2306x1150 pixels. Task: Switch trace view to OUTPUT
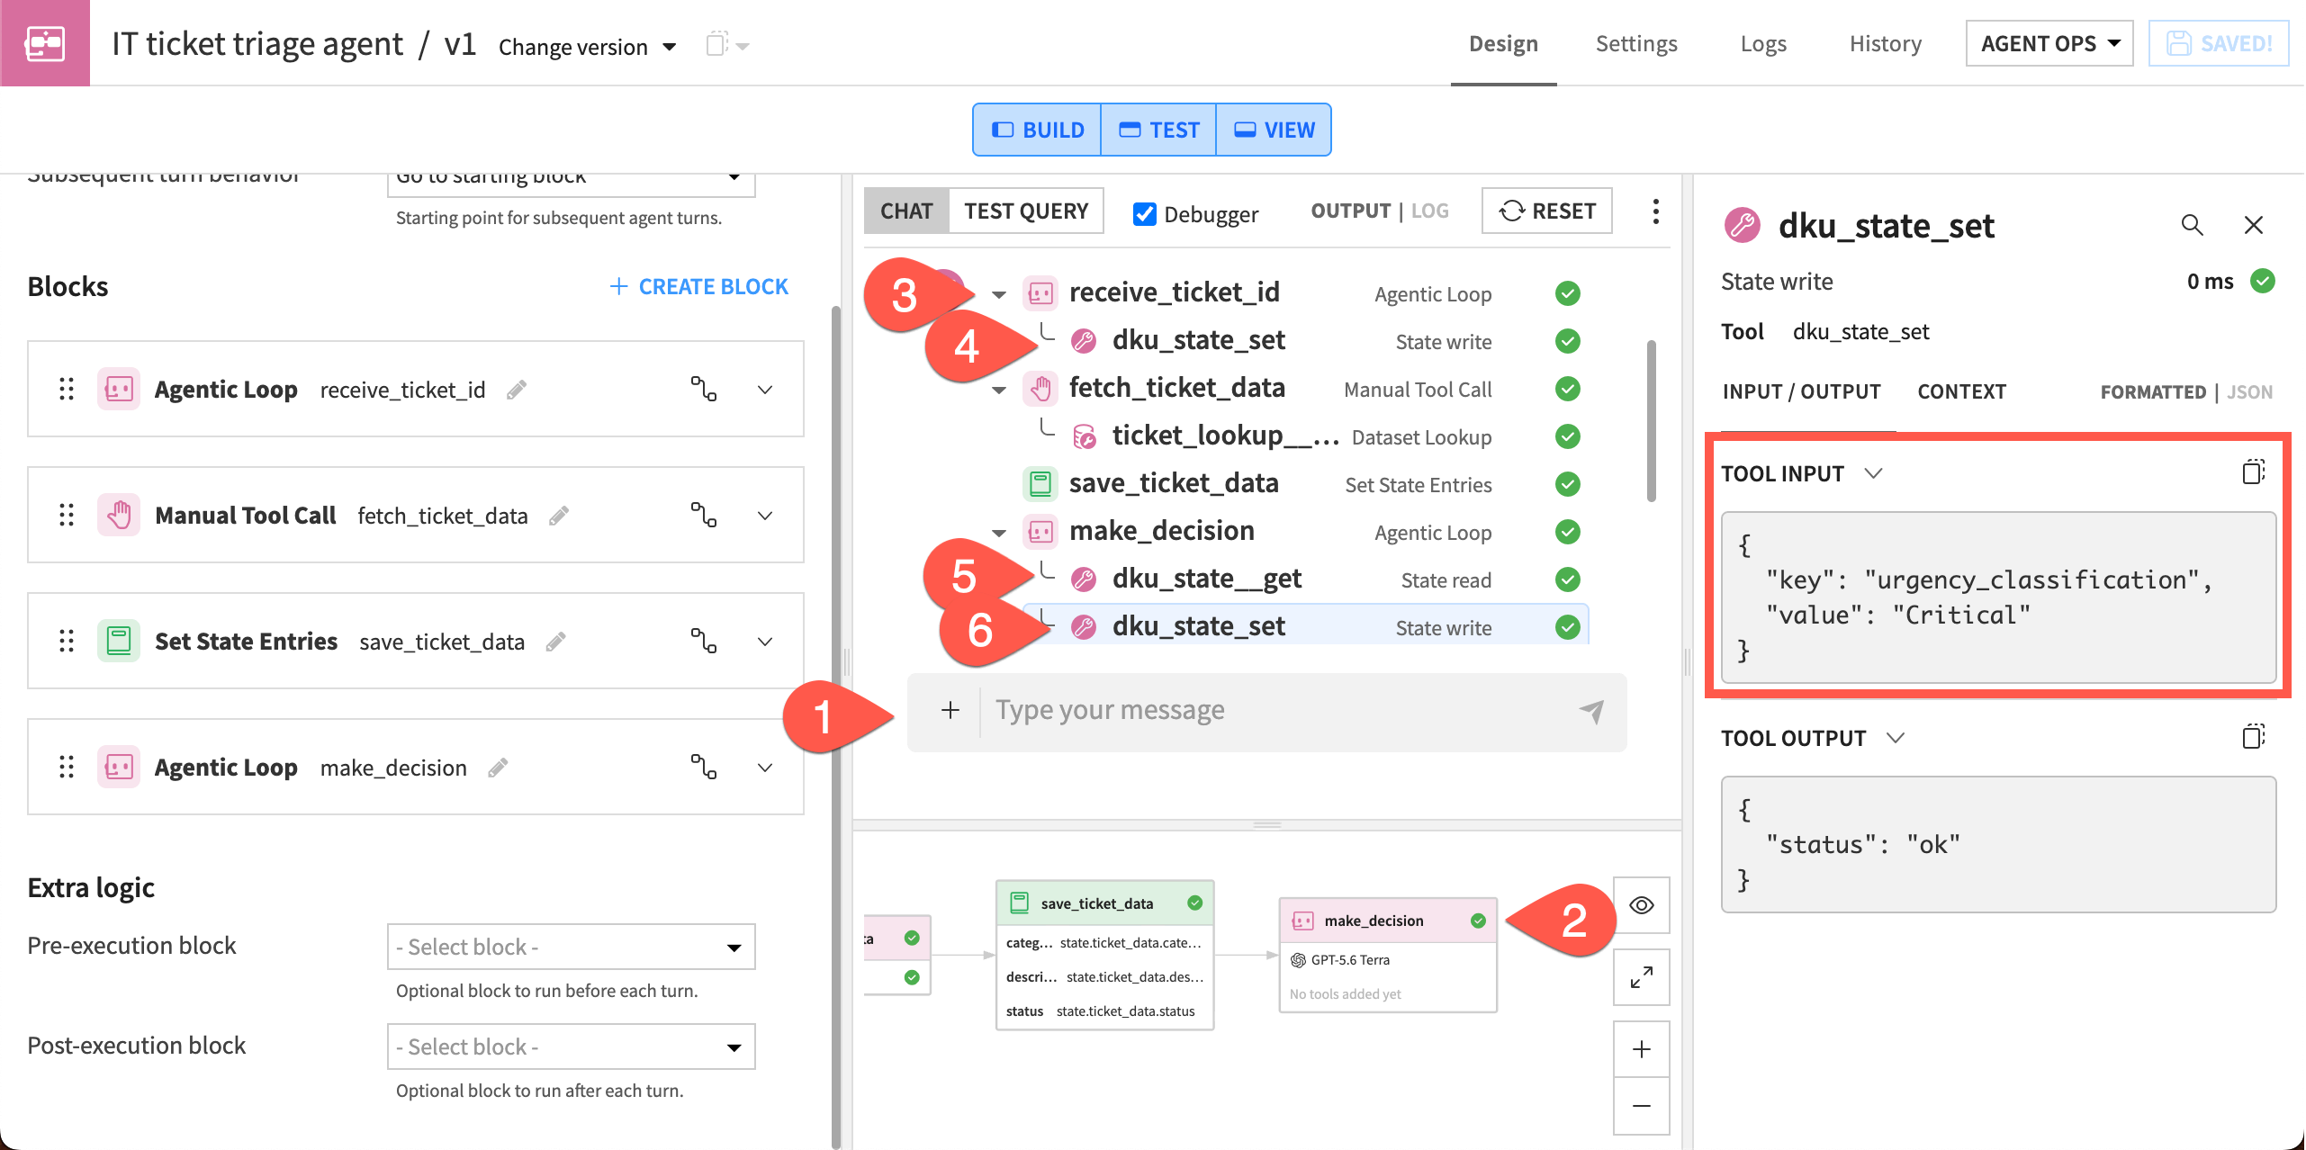pyautogui.click(x=1351, y=211)
